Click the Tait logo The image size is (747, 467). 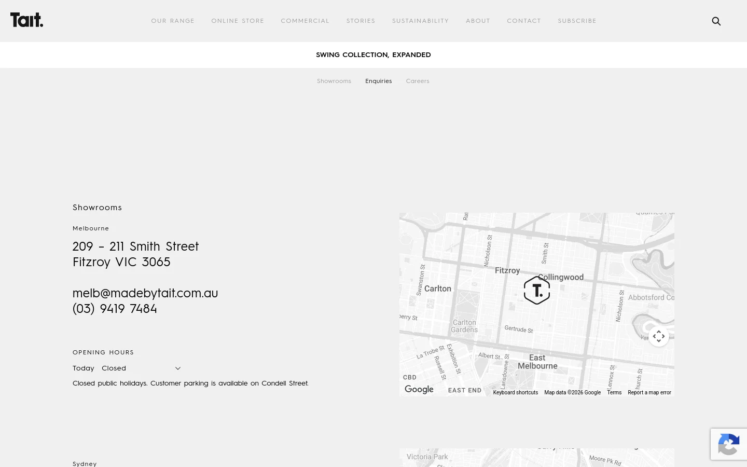point(27,20)
